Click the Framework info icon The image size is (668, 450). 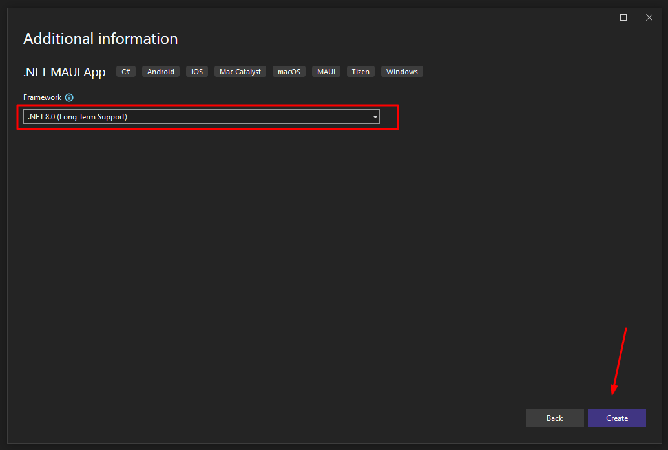(x=69, y=97)
